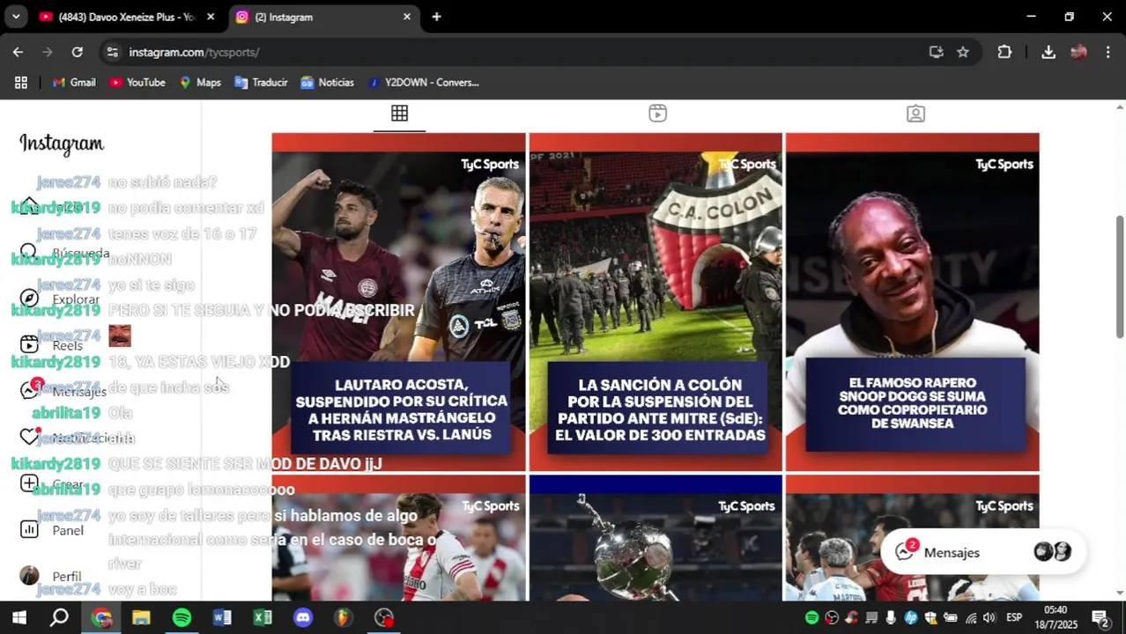Open the Y2DOWN bookmark
1126x634 pixels.
tap(423, 82)
